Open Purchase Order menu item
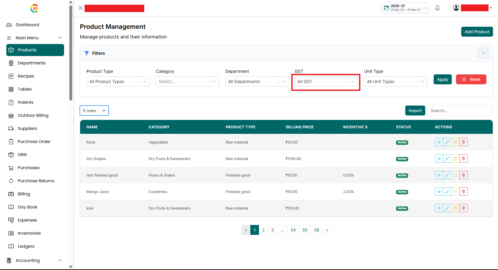 35,141
